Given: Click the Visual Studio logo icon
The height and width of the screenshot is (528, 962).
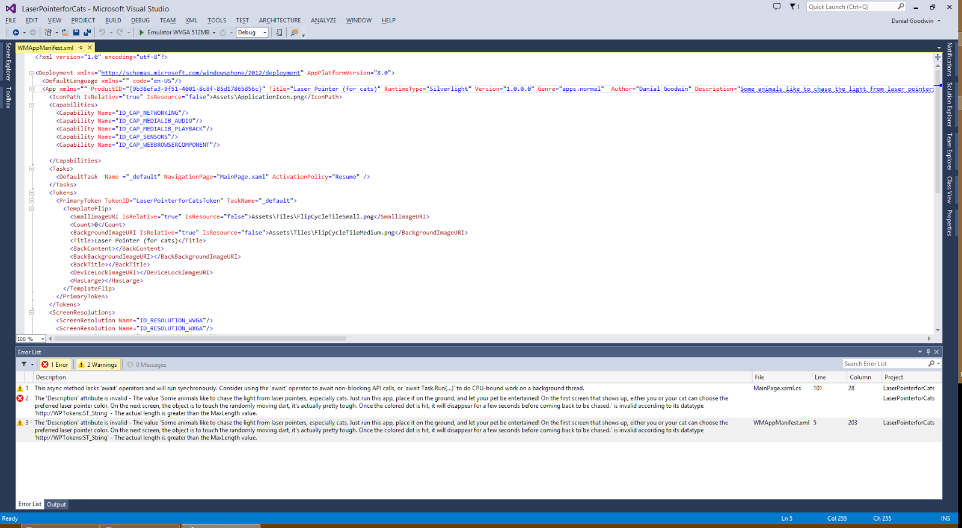Looking at the screenshot, I should pos(11,8).
